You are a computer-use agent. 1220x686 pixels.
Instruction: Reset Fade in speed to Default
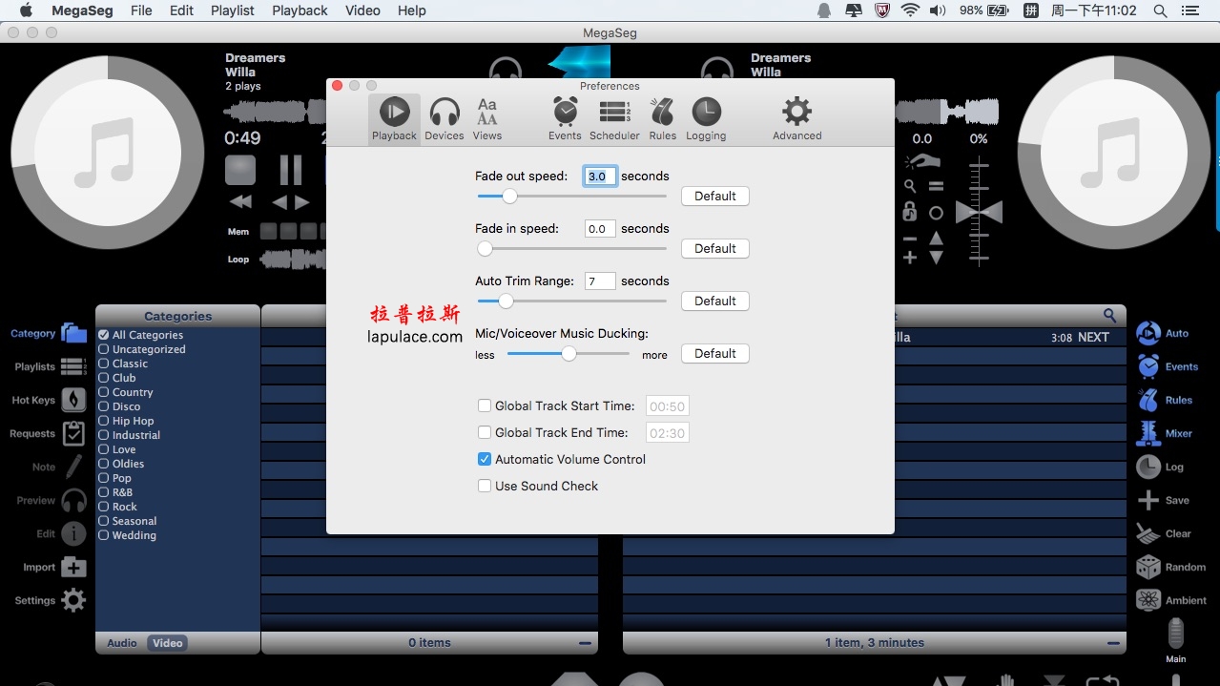(715, 249)
